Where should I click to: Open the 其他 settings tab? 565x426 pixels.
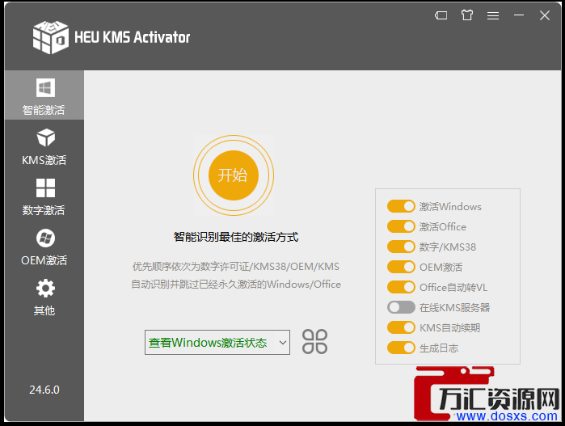44,296
